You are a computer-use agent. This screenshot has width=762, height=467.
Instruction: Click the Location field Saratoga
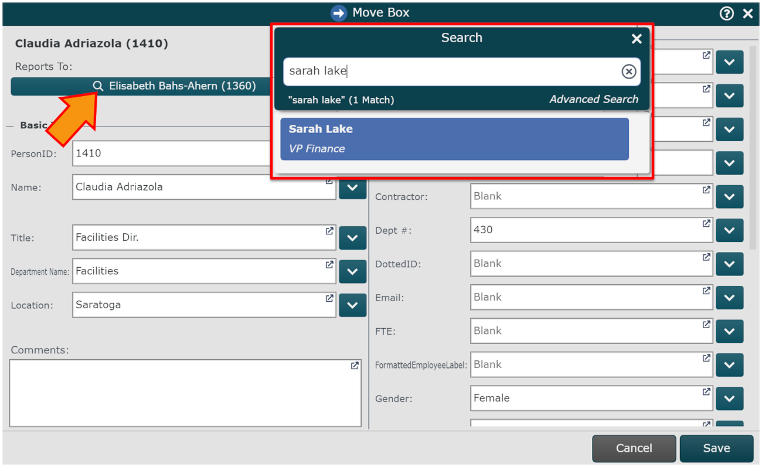(x=204, y=305)
